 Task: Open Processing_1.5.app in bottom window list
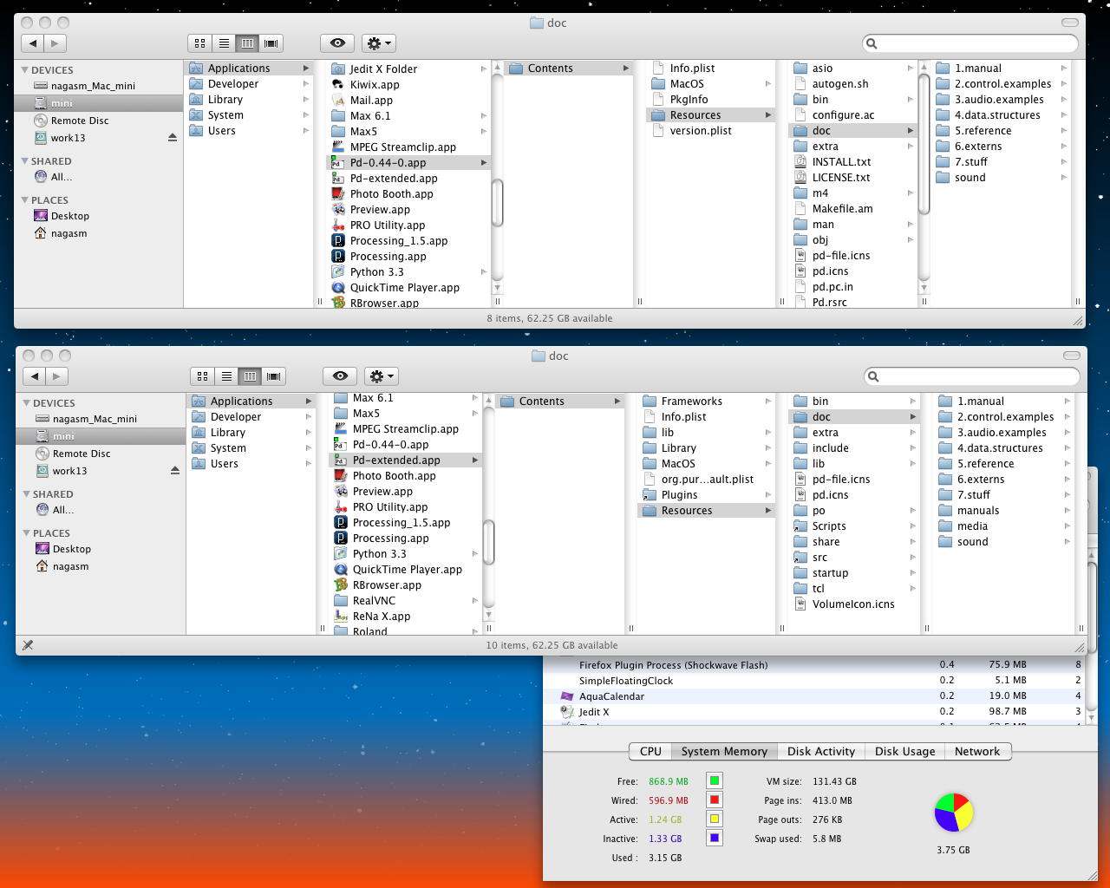(401, 523)
